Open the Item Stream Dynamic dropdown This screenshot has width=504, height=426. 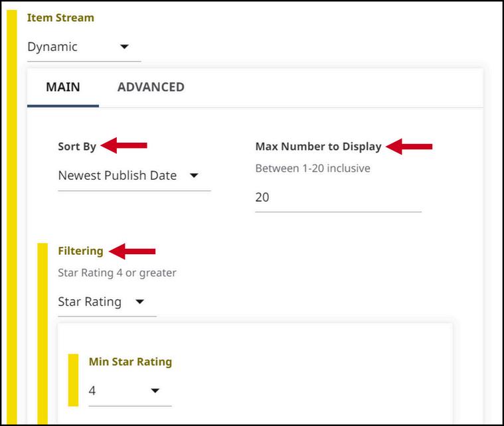84,48
